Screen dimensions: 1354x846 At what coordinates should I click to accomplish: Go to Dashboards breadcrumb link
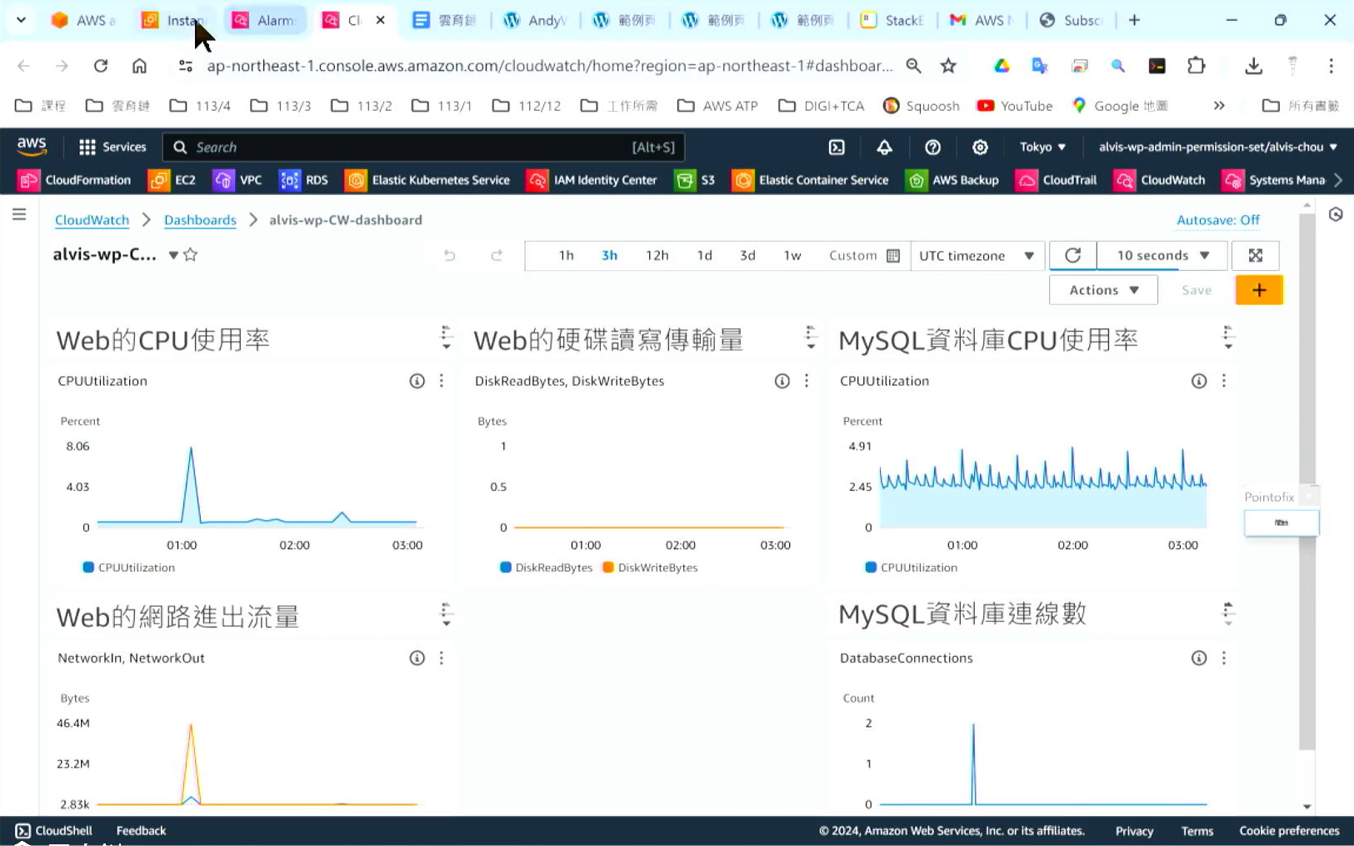[200, 220]
